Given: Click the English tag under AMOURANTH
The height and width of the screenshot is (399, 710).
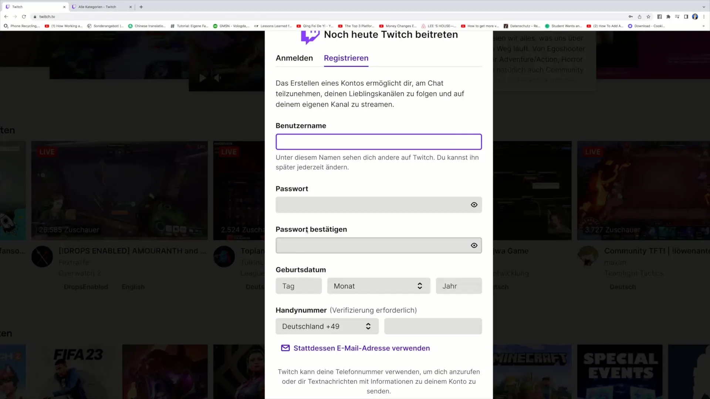Looking at the screenshot, I should coord(133,287).
